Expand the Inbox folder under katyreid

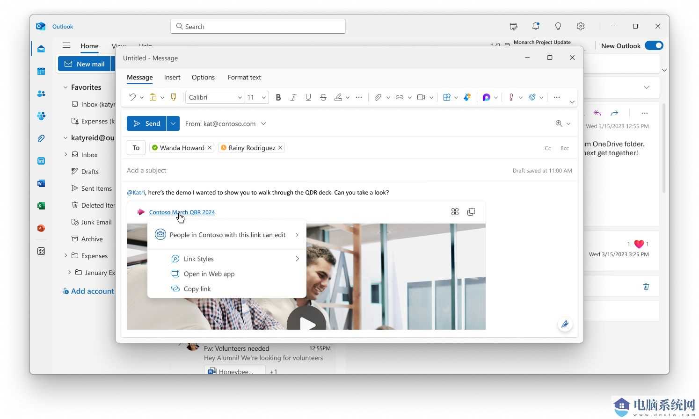66,154
